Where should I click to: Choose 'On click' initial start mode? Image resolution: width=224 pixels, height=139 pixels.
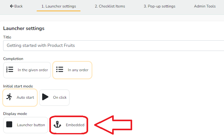[54, 97]
